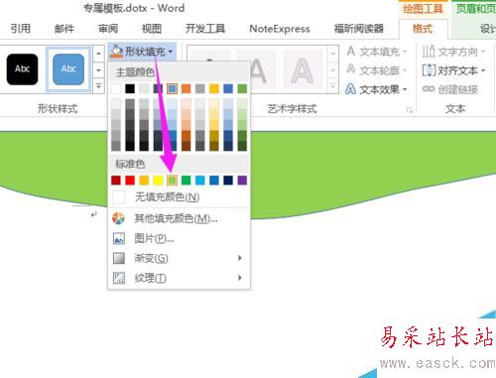This screenshot has width=496, height=378.
Task: Open the NoteExpress tab
Action: coord(280,29)
